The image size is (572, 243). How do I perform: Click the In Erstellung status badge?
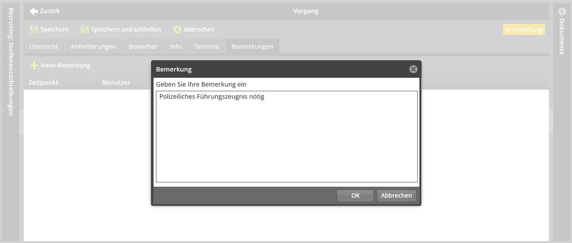524,30
